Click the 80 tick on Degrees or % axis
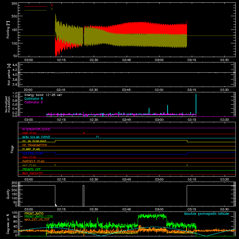Viewport: 239px width, 239px height. [x=15, y=217]
